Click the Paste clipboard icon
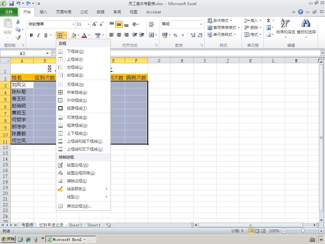The height and width of the screenshot is (244, 325). [x=8, y=23]
